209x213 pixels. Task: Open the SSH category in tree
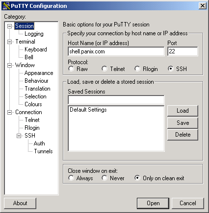pyautogui.click(x=30, y=136)
